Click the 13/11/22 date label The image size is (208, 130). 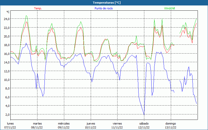pos(171,127)
